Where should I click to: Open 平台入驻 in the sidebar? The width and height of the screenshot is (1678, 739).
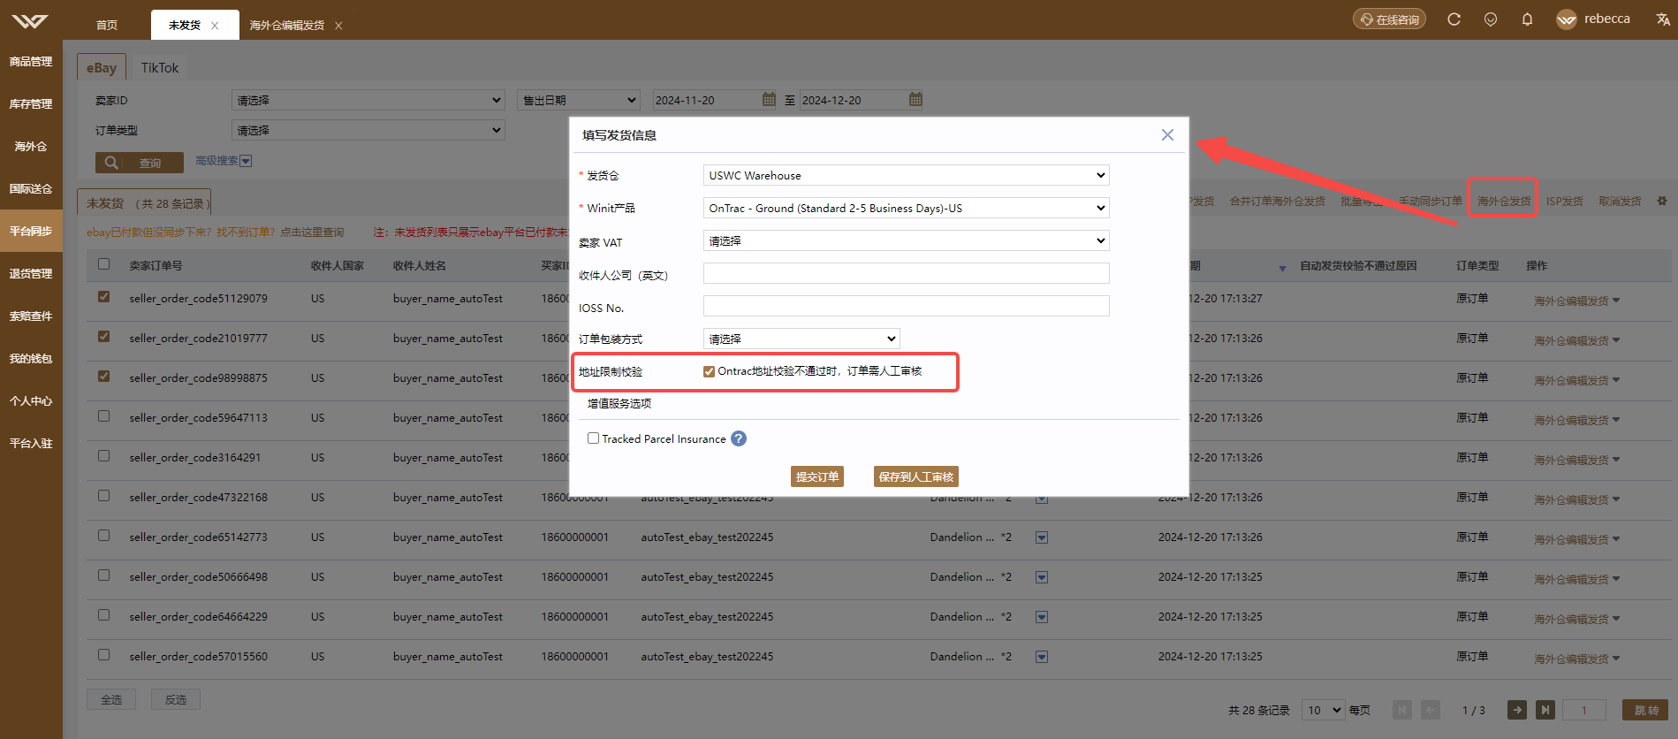click(31, 444)
